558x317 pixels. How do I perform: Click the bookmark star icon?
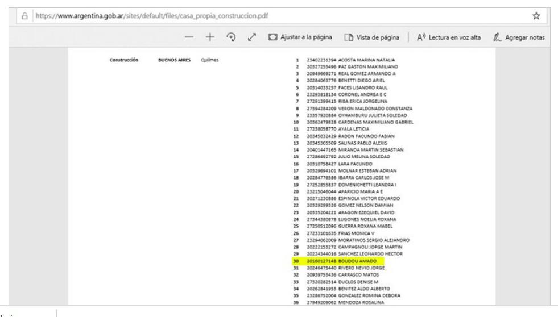[536, 16]
